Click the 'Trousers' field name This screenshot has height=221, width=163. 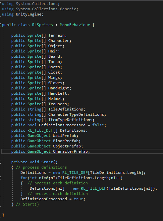pos(58,104)
